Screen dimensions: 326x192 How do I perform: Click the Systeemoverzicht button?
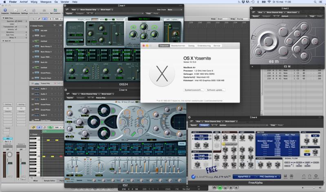193,90
